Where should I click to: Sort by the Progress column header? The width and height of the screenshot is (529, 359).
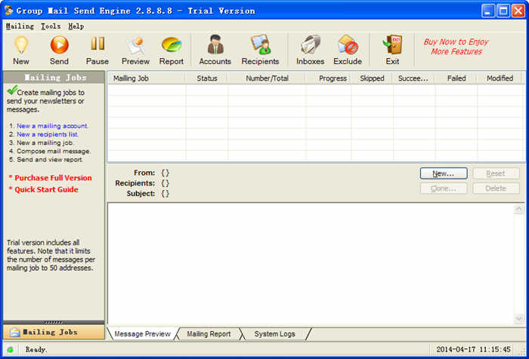tap(329, 78)
